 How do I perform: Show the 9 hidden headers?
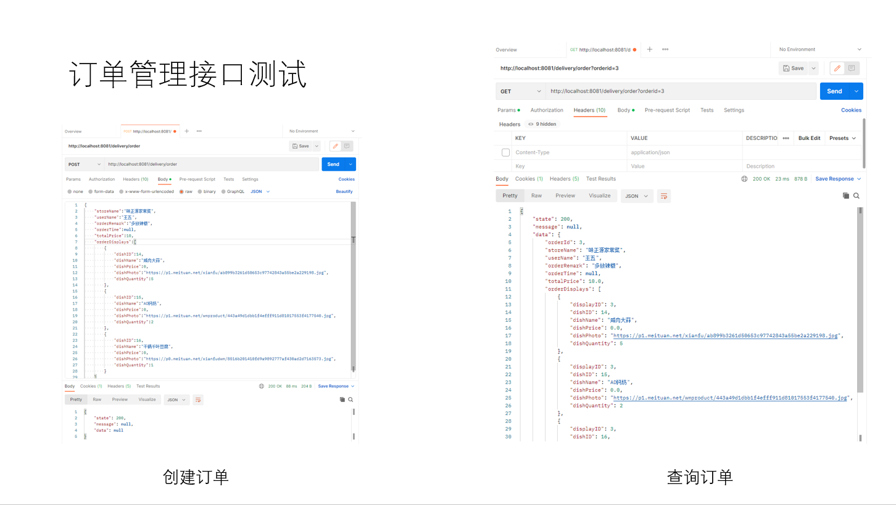click(542, 124)
